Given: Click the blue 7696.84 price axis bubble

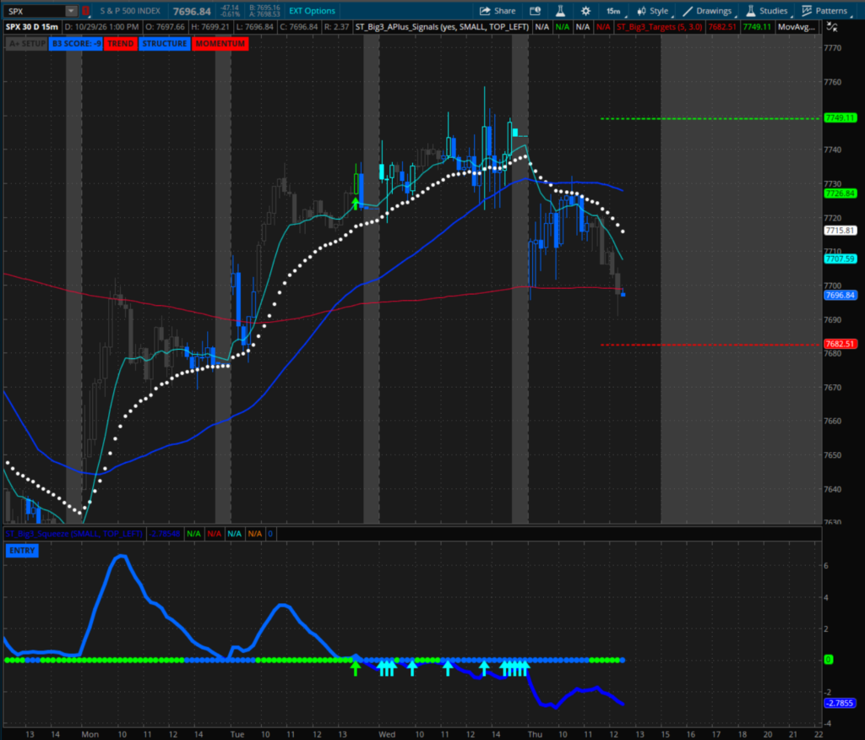Looking at the screenshot, I should [x=841, y=295].
